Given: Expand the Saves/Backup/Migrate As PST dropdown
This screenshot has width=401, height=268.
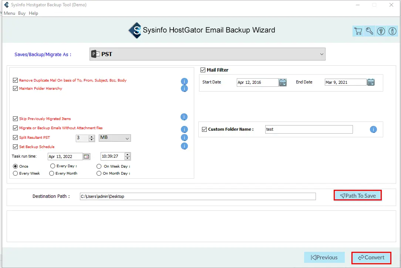Looking at the screenshot, I should click(x=321, y=54).
